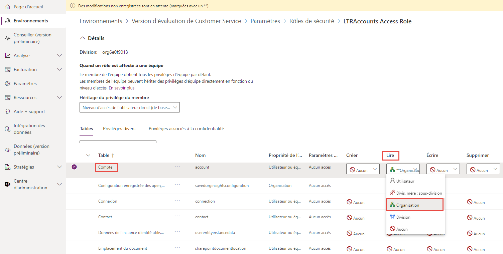The height and width of the screenshot is (254, 503).
Task: Open the Privilèges associés à la confidentialité tab
Action: pyautogui.click(x=186, y=129)
